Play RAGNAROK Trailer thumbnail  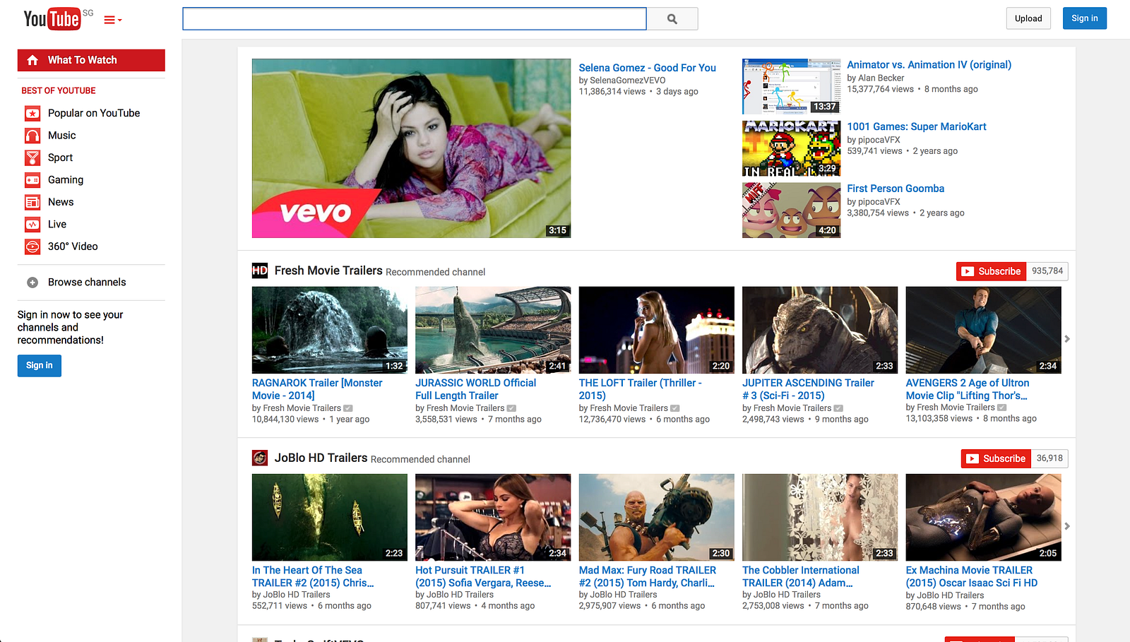click(330, 330)
